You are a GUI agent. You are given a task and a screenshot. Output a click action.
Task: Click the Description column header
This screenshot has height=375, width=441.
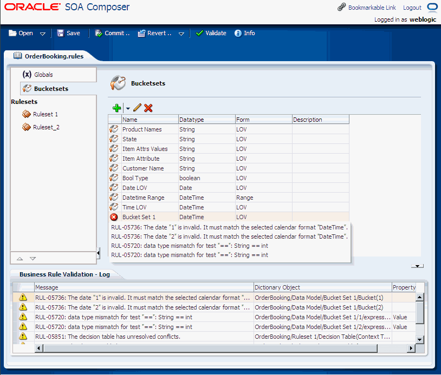321,120
